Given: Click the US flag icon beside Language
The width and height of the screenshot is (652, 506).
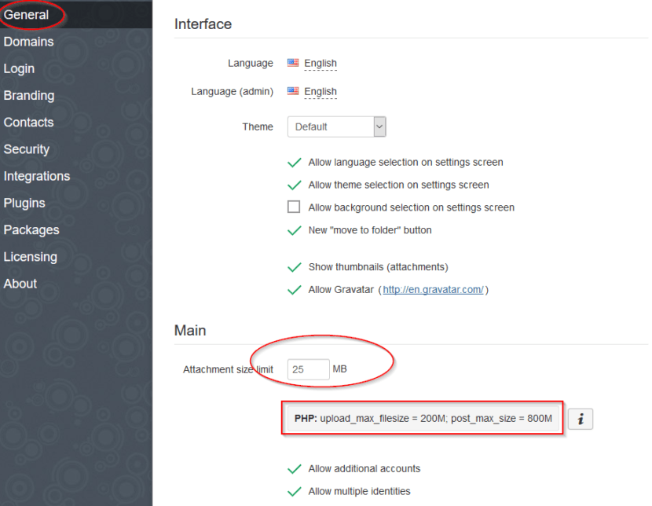Looking at the screenshot, I should 293,63.
